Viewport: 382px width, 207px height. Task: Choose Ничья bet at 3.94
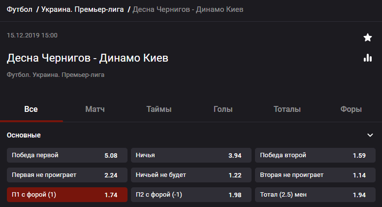(191, 155)
